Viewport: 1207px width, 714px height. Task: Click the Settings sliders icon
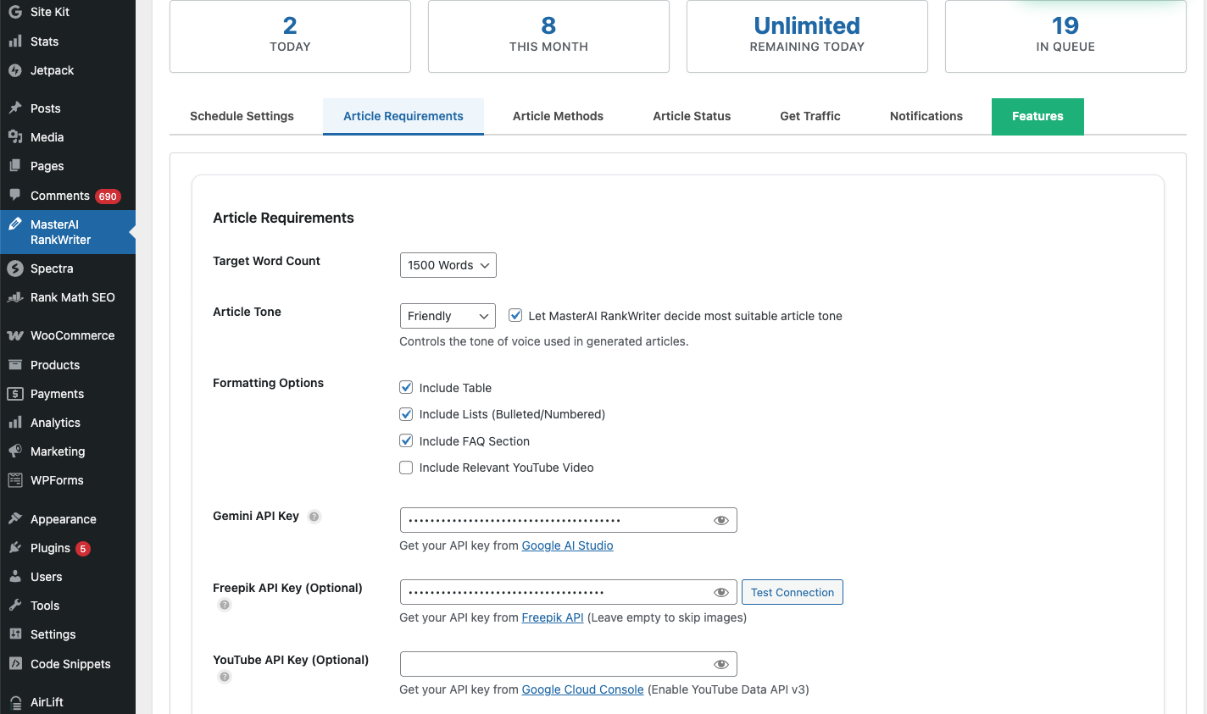tap(15, 634)
